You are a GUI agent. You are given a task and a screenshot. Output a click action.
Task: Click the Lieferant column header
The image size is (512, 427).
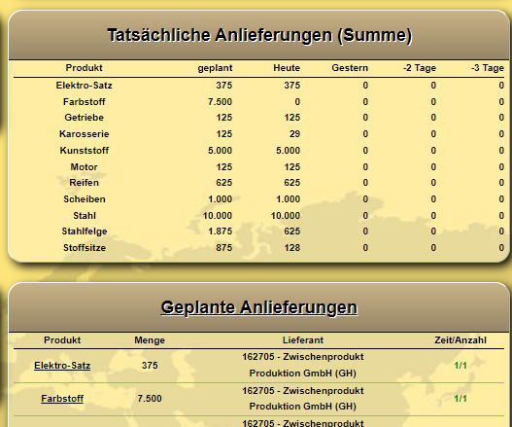(x=303, y=340)
